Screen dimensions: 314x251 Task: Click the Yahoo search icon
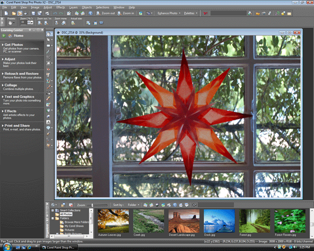point(205,14)
